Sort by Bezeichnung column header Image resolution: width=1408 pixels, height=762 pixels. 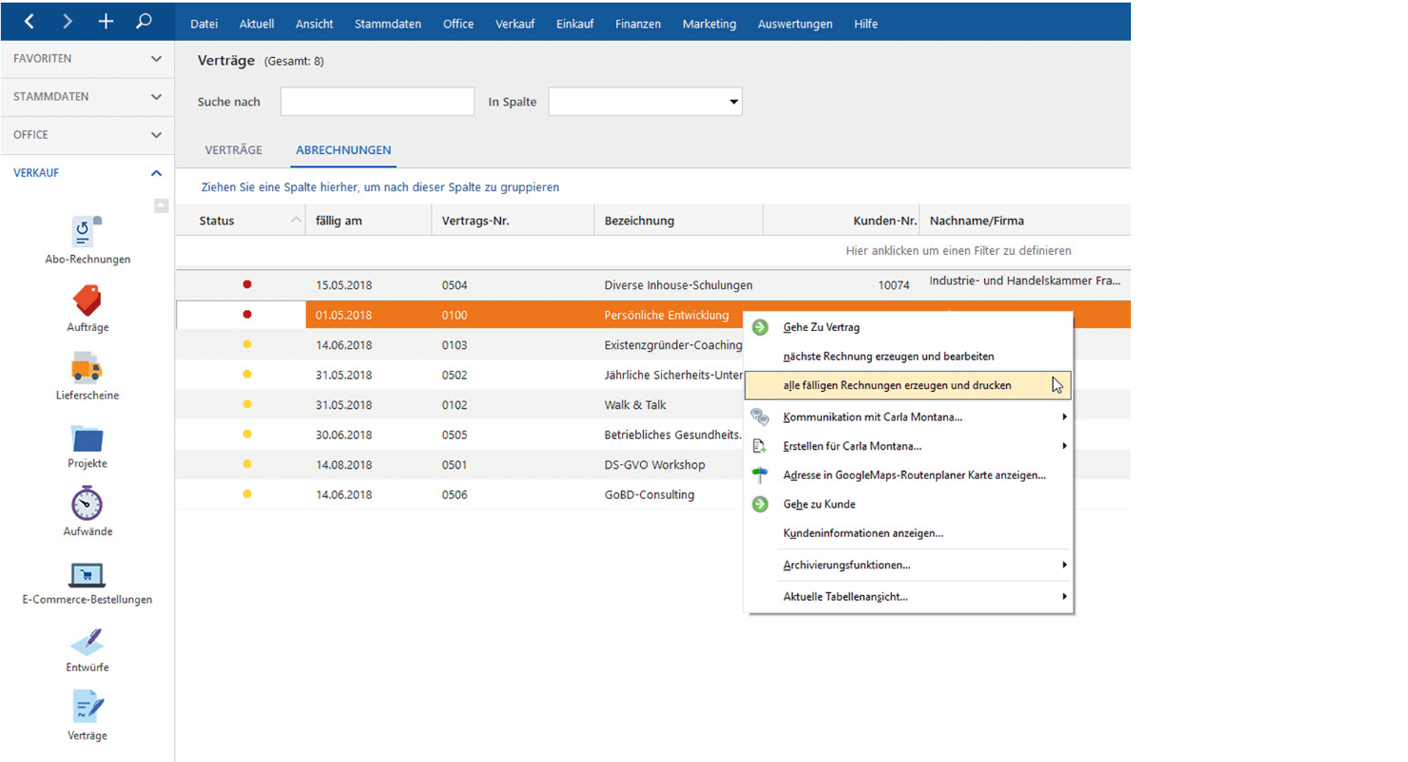(678, 221)
